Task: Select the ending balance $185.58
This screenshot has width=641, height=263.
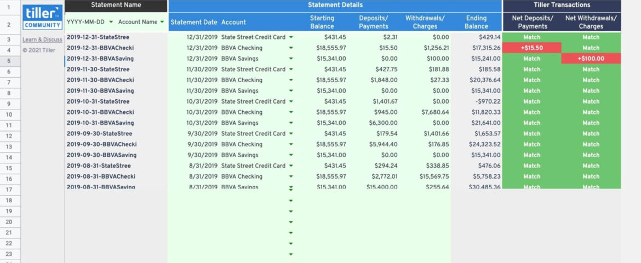Action: (489, 70)
